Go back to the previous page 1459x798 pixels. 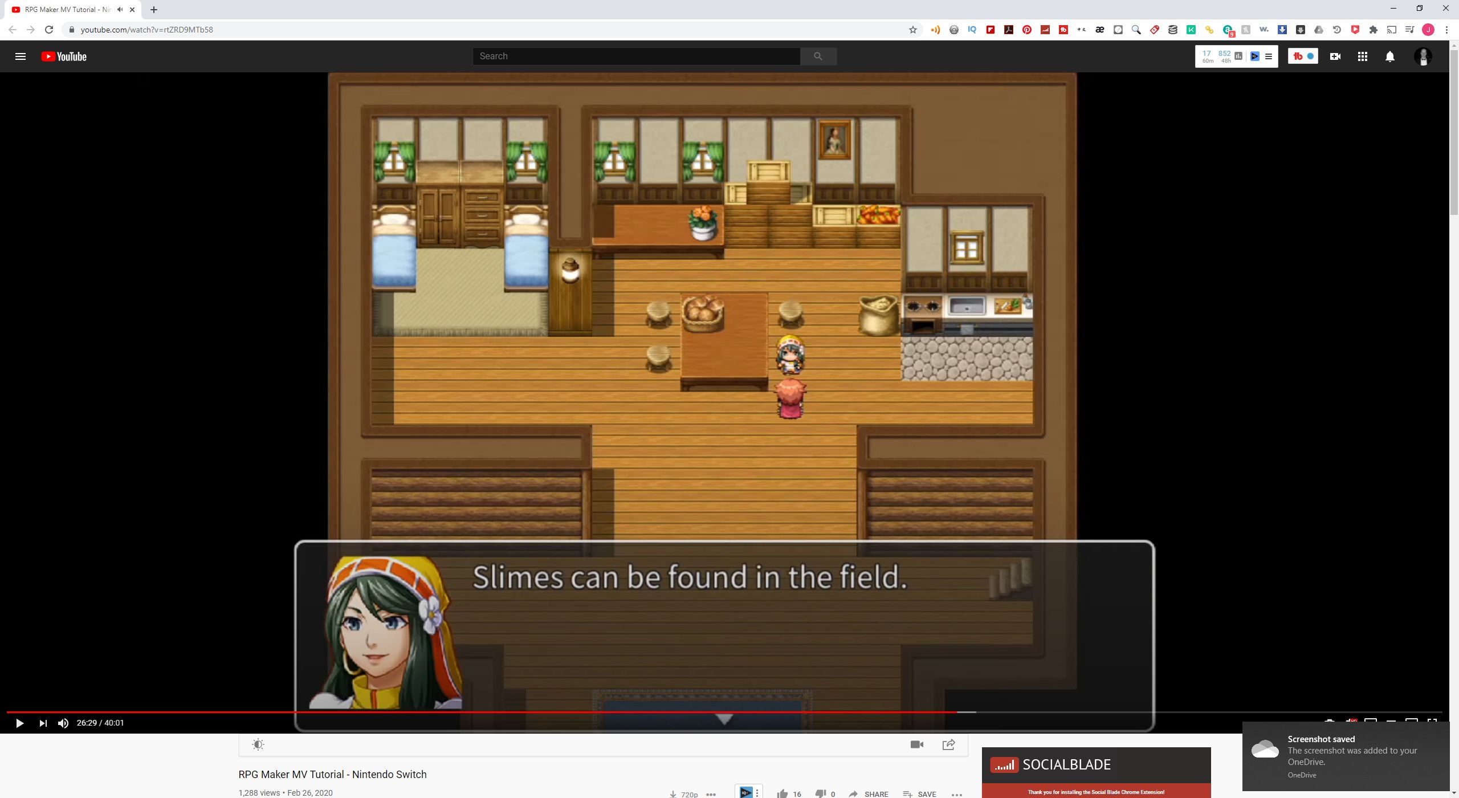click(13, 30)
